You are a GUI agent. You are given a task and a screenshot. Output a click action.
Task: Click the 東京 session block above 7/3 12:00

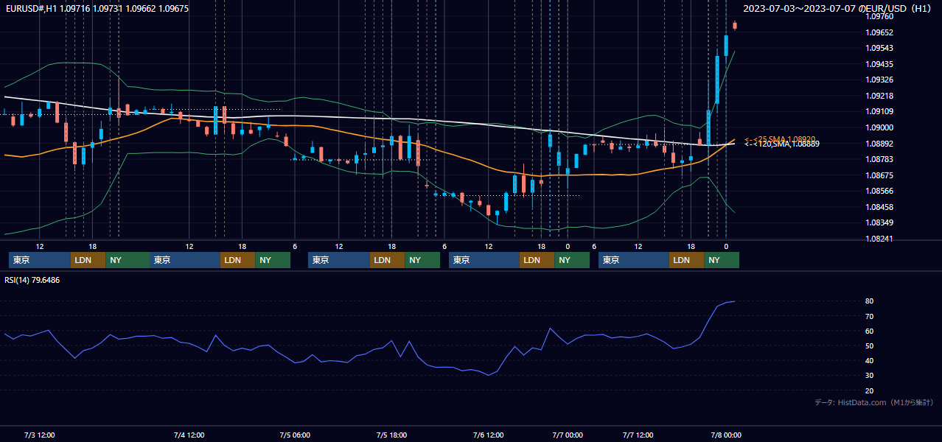click(40, 260)
